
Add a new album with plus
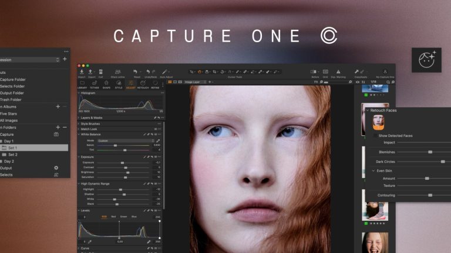(58, 107)
